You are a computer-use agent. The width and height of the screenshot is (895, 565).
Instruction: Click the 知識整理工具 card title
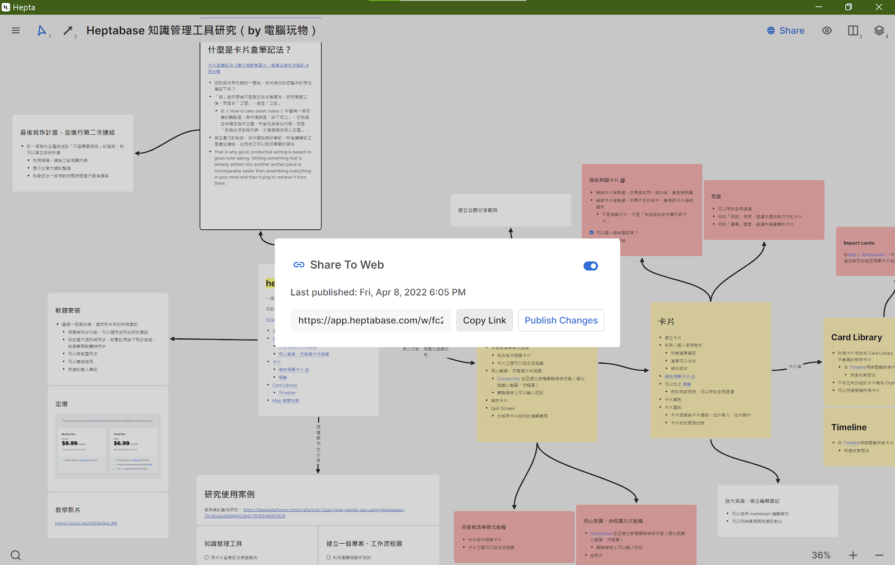point(223,544)
